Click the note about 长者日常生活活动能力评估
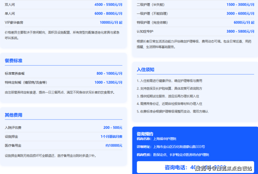This screenshot has height=174, width=258. [194, 44]
